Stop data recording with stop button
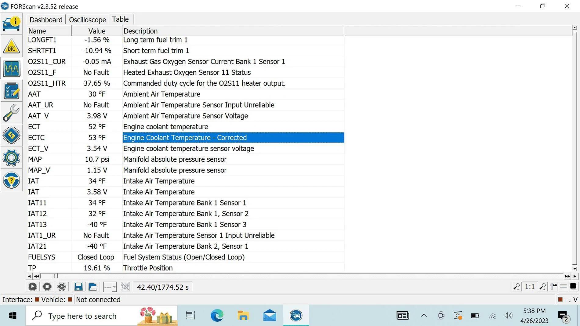The width and height of the screenshot is (580, 326). (47, 287)
